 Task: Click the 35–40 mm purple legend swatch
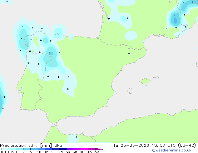coord(77,149)
